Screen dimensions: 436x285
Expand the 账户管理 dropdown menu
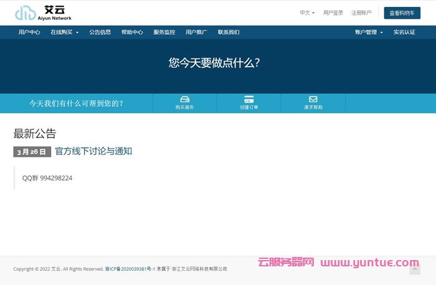pos(369,32)
